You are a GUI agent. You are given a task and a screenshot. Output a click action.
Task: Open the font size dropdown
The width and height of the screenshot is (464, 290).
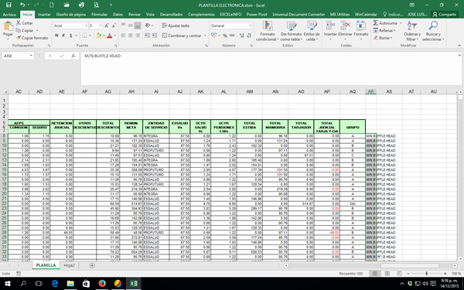[x=101, y=26]
